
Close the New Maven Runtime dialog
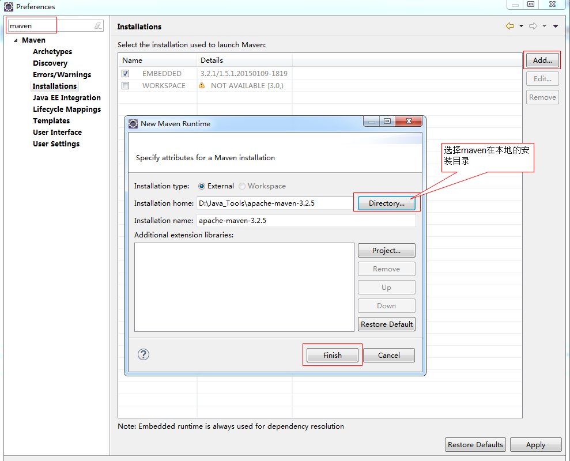409,121
